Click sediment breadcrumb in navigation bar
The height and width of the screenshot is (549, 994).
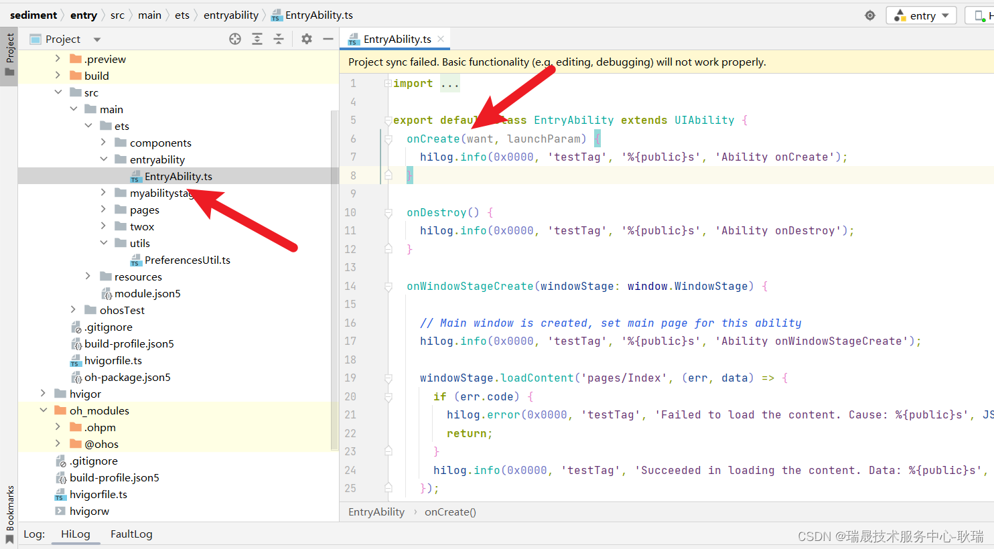point(33,15)
